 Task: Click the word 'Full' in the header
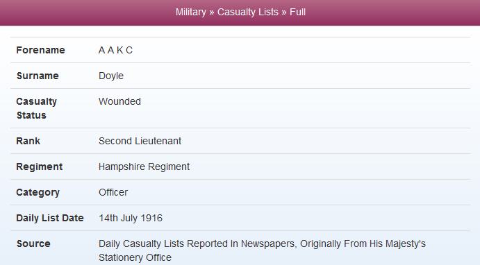pyautogui.click(x=297, y=12)
